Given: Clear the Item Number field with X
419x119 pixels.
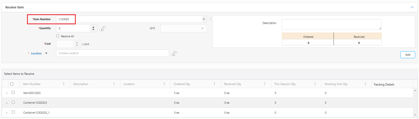Looking at the screenshot, I should coord(204,19).
